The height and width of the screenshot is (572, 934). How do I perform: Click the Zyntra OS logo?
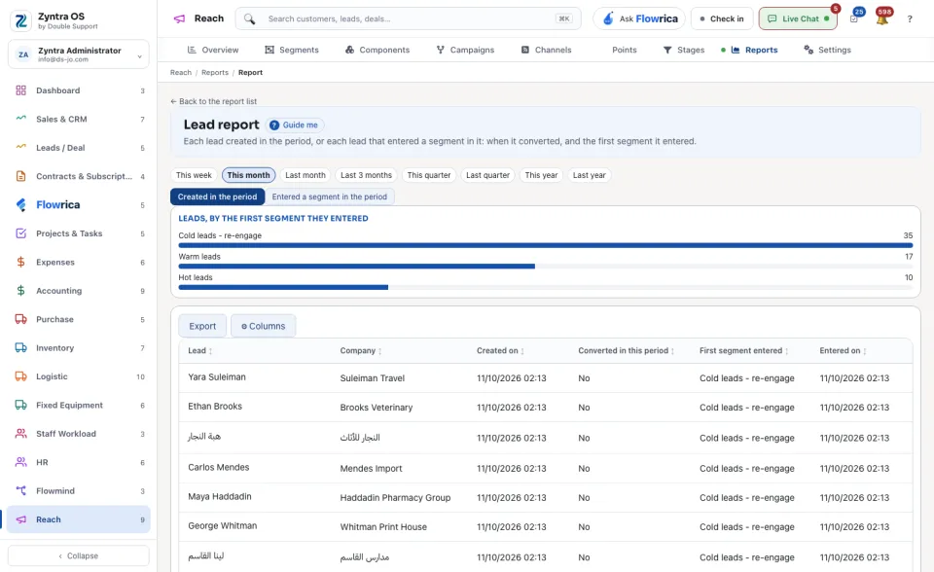tap(20, 20)
